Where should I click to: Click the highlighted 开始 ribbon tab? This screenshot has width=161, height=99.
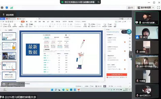(x=23, y=22)
